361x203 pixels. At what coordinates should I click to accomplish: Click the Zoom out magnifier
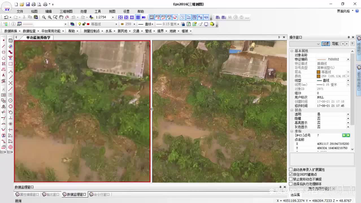pyautogui.click(x=44, y=17)
